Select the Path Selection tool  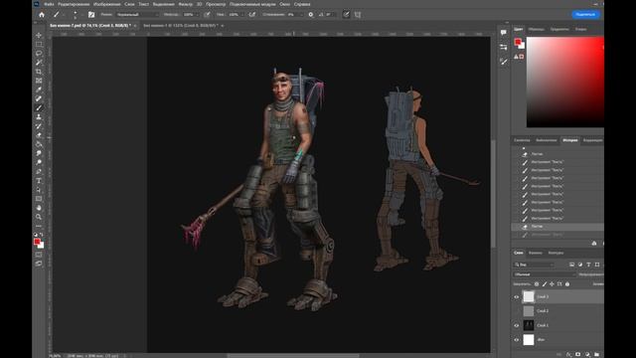click(39, 190)
